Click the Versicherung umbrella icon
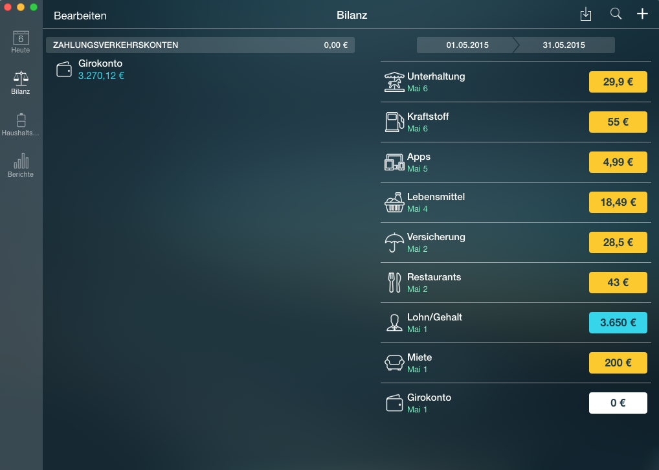Screen dimensions: 659x470 point(394,243)
